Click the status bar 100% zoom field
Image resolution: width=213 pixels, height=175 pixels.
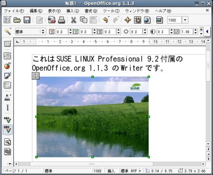98,171
